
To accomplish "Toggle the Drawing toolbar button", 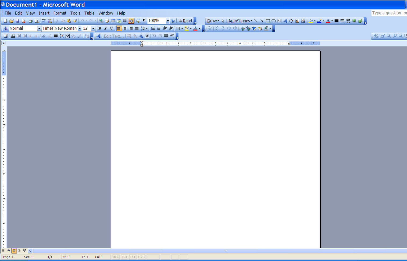I will point(131,21).
